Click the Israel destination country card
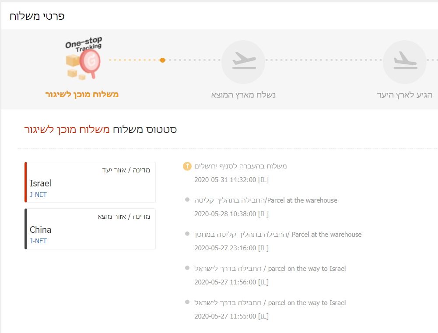Viewport: 438px width, 333px height. point(91,182)
